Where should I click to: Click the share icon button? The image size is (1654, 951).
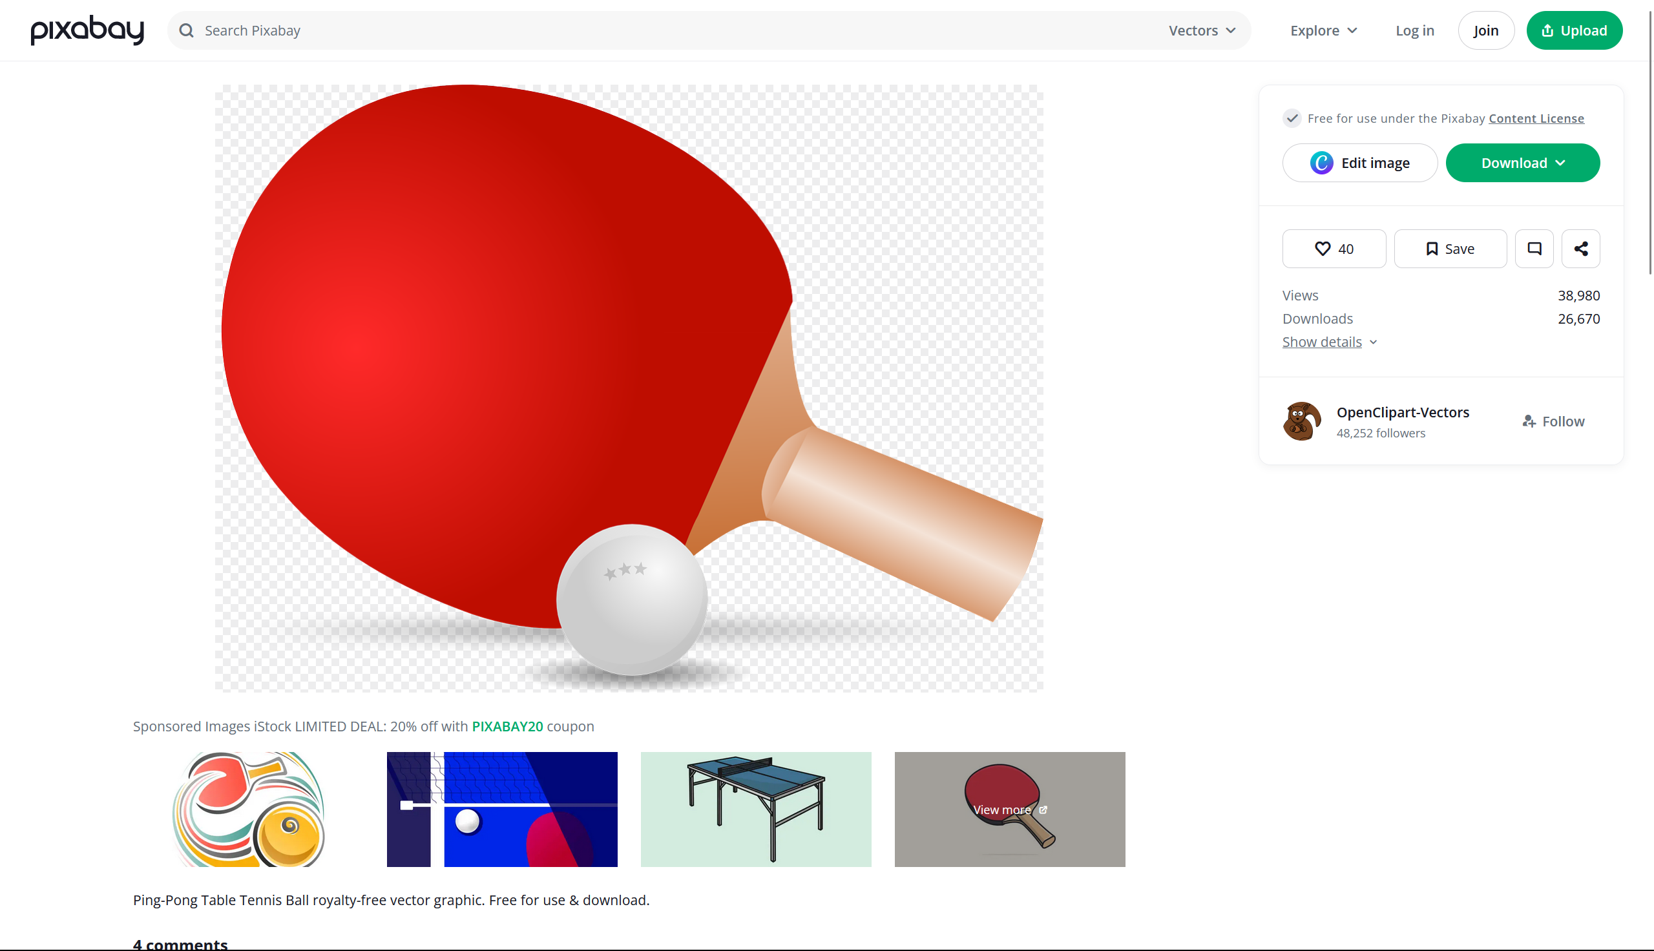(1580, 249)
